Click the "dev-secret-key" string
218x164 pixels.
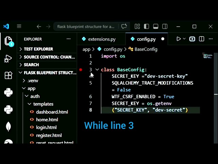166,76
